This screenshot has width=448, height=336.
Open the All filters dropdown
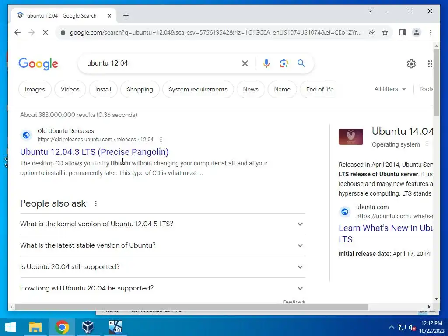(x=390, y=89)
